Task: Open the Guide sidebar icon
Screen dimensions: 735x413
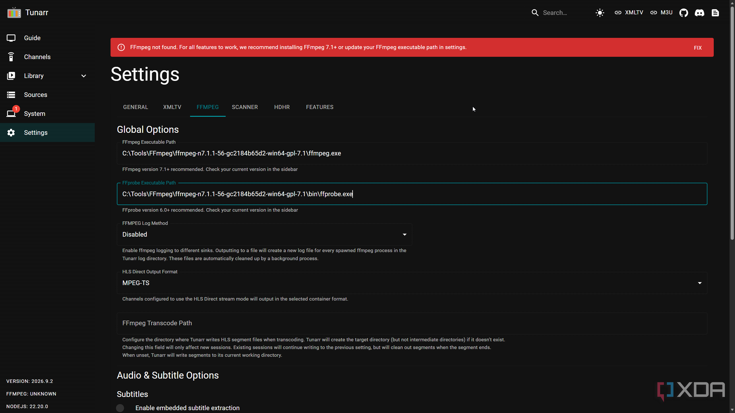Action: [11, 38]
